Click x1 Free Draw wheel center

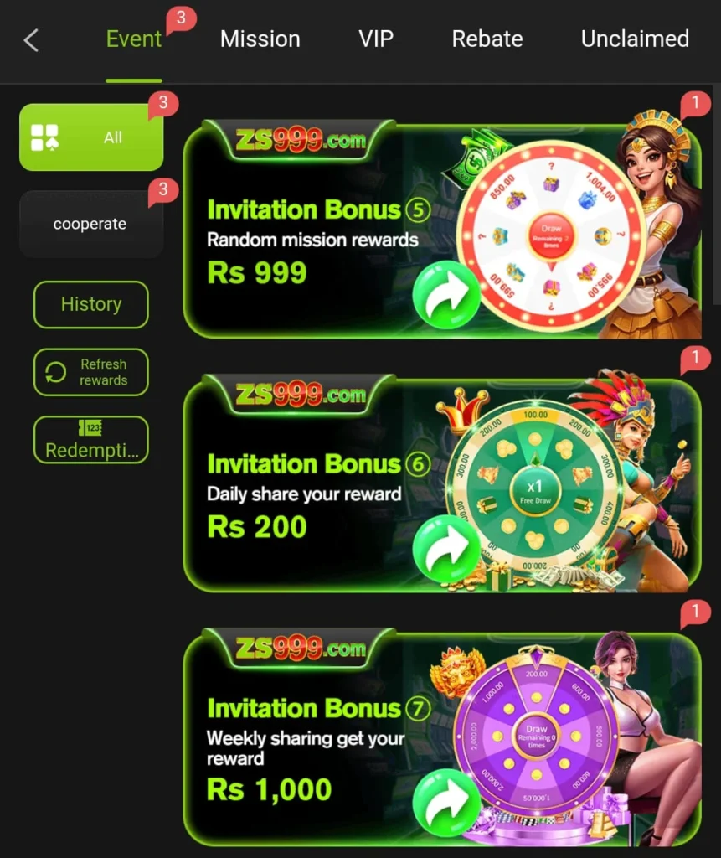tap(535, 491)
